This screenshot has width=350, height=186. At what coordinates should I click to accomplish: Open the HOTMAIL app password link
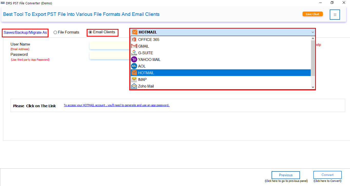point(117,105)
